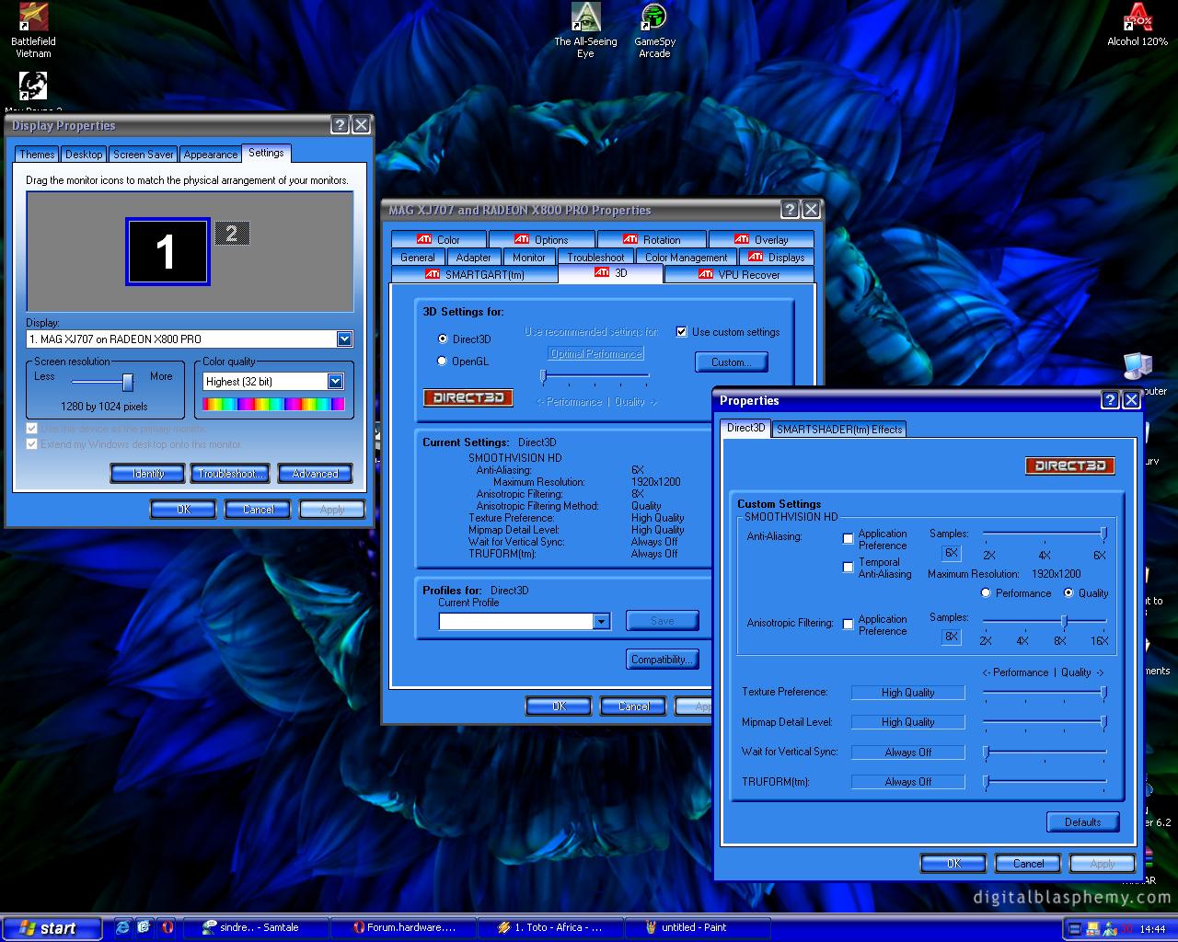Open the ATI Overlay tab
Viewport: 1178px width, 942px height.
(761, 239)
